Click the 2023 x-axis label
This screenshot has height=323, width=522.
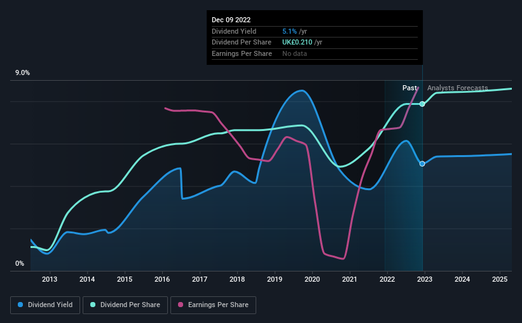pos(425,279)
